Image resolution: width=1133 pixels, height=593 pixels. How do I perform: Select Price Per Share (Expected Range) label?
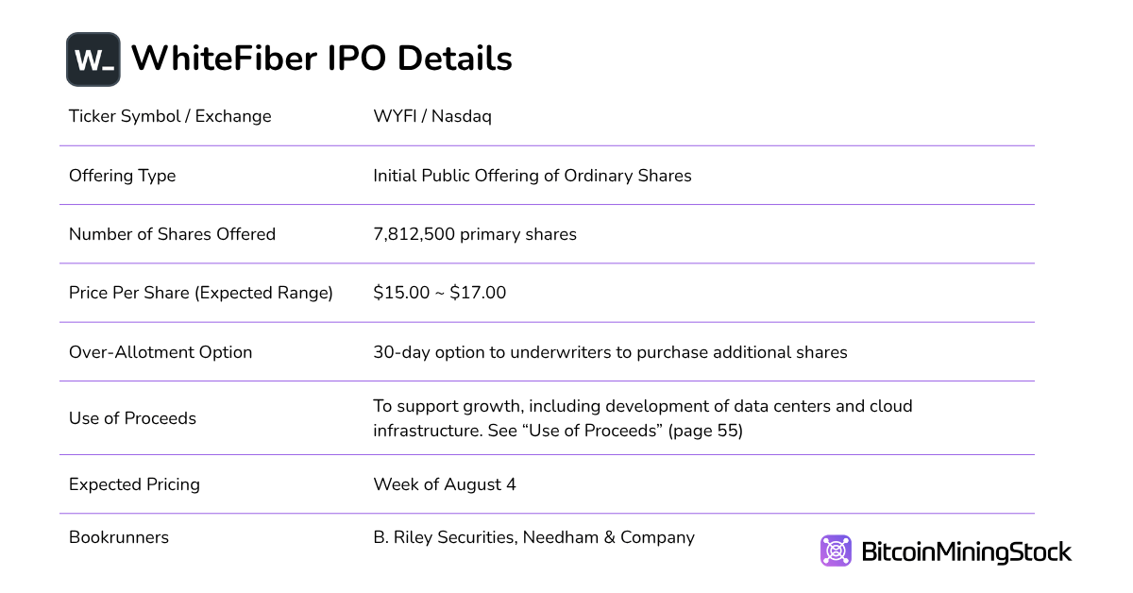201,293
